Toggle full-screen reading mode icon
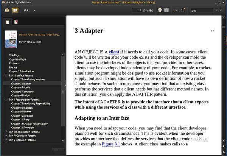227x156 pixels. pyautogui.click(x=166, y=10)
